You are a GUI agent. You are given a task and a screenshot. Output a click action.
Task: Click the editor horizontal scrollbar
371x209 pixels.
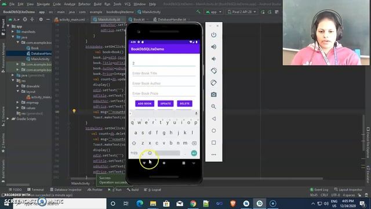[197, 178]
